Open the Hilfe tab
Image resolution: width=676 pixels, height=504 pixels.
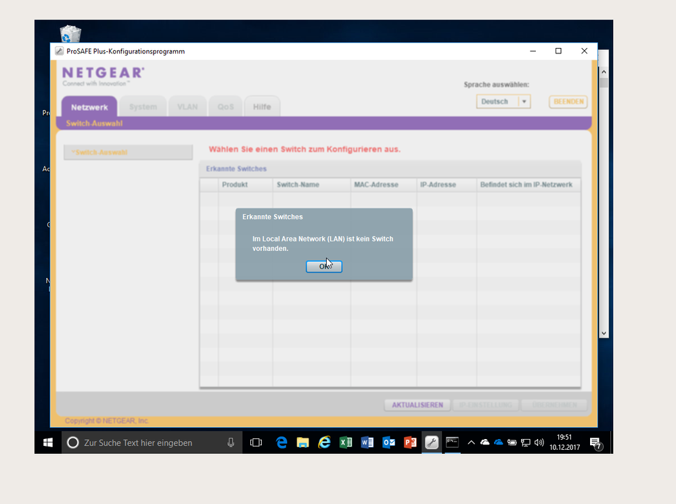262,107
